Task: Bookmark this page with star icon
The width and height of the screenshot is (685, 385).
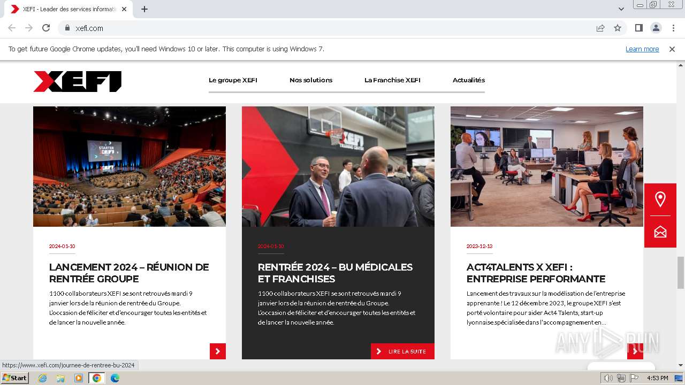Action: (618, 28)
